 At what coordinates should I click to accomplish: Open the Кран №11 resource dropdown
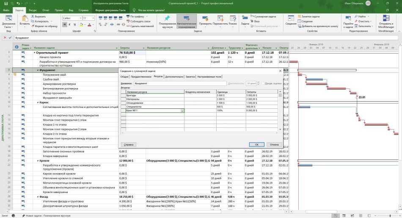(182, 110)
